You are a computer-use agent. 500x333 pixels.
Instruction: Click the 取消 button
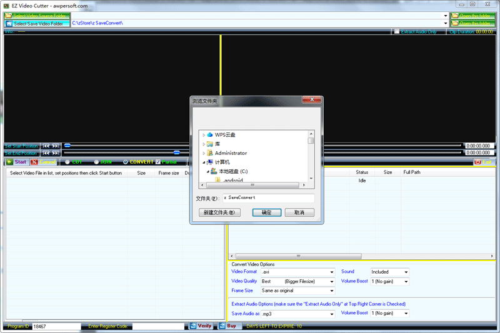[x=299, y=212]
